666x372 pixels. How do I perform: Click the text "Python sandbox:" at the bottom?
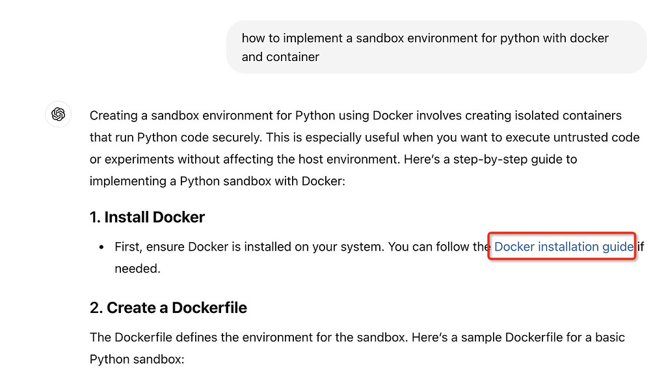pyautogui.click(x=137, y=359)
